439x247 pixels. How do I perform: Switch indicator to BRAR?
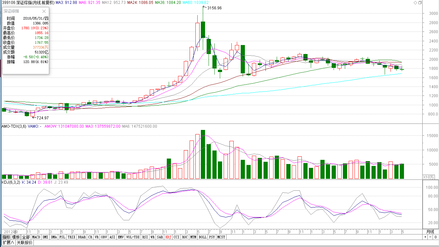82,237
